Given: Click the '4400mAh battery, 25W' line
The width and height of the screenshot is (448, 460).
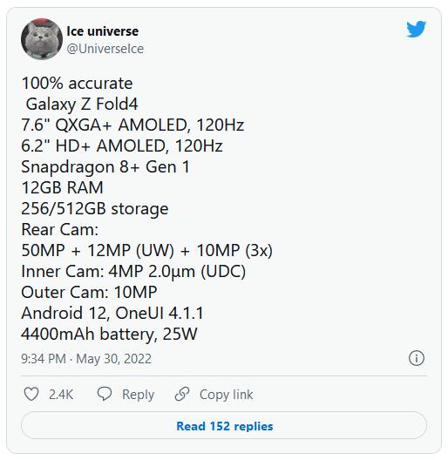Looking at the screenshot, I should (109, 335).
